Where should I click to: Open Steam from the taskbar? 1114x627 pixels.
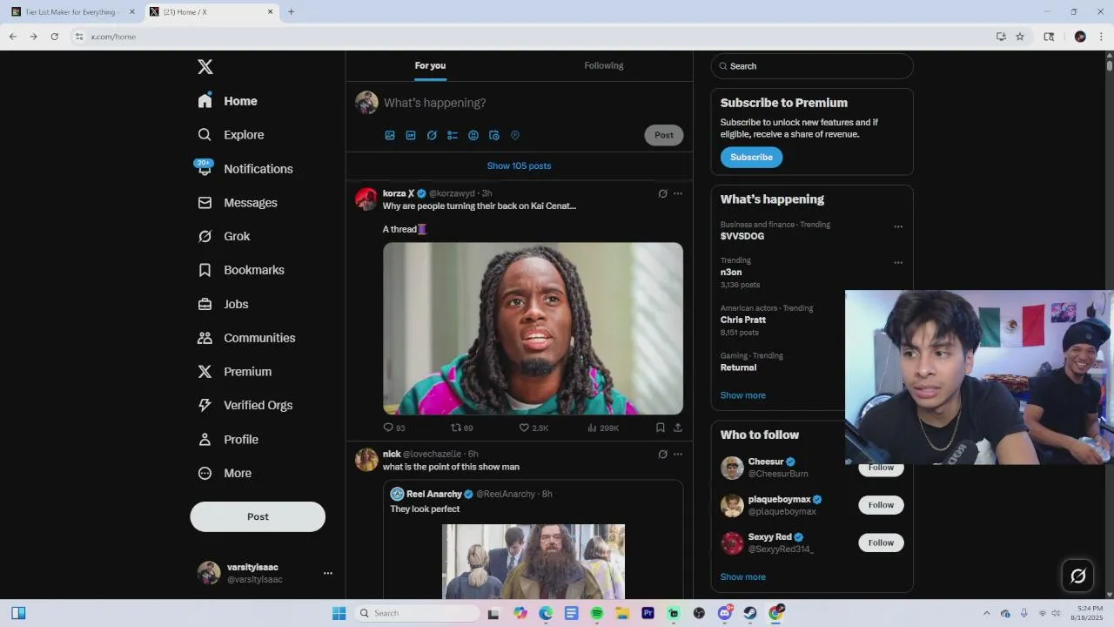tap(749, 613)
